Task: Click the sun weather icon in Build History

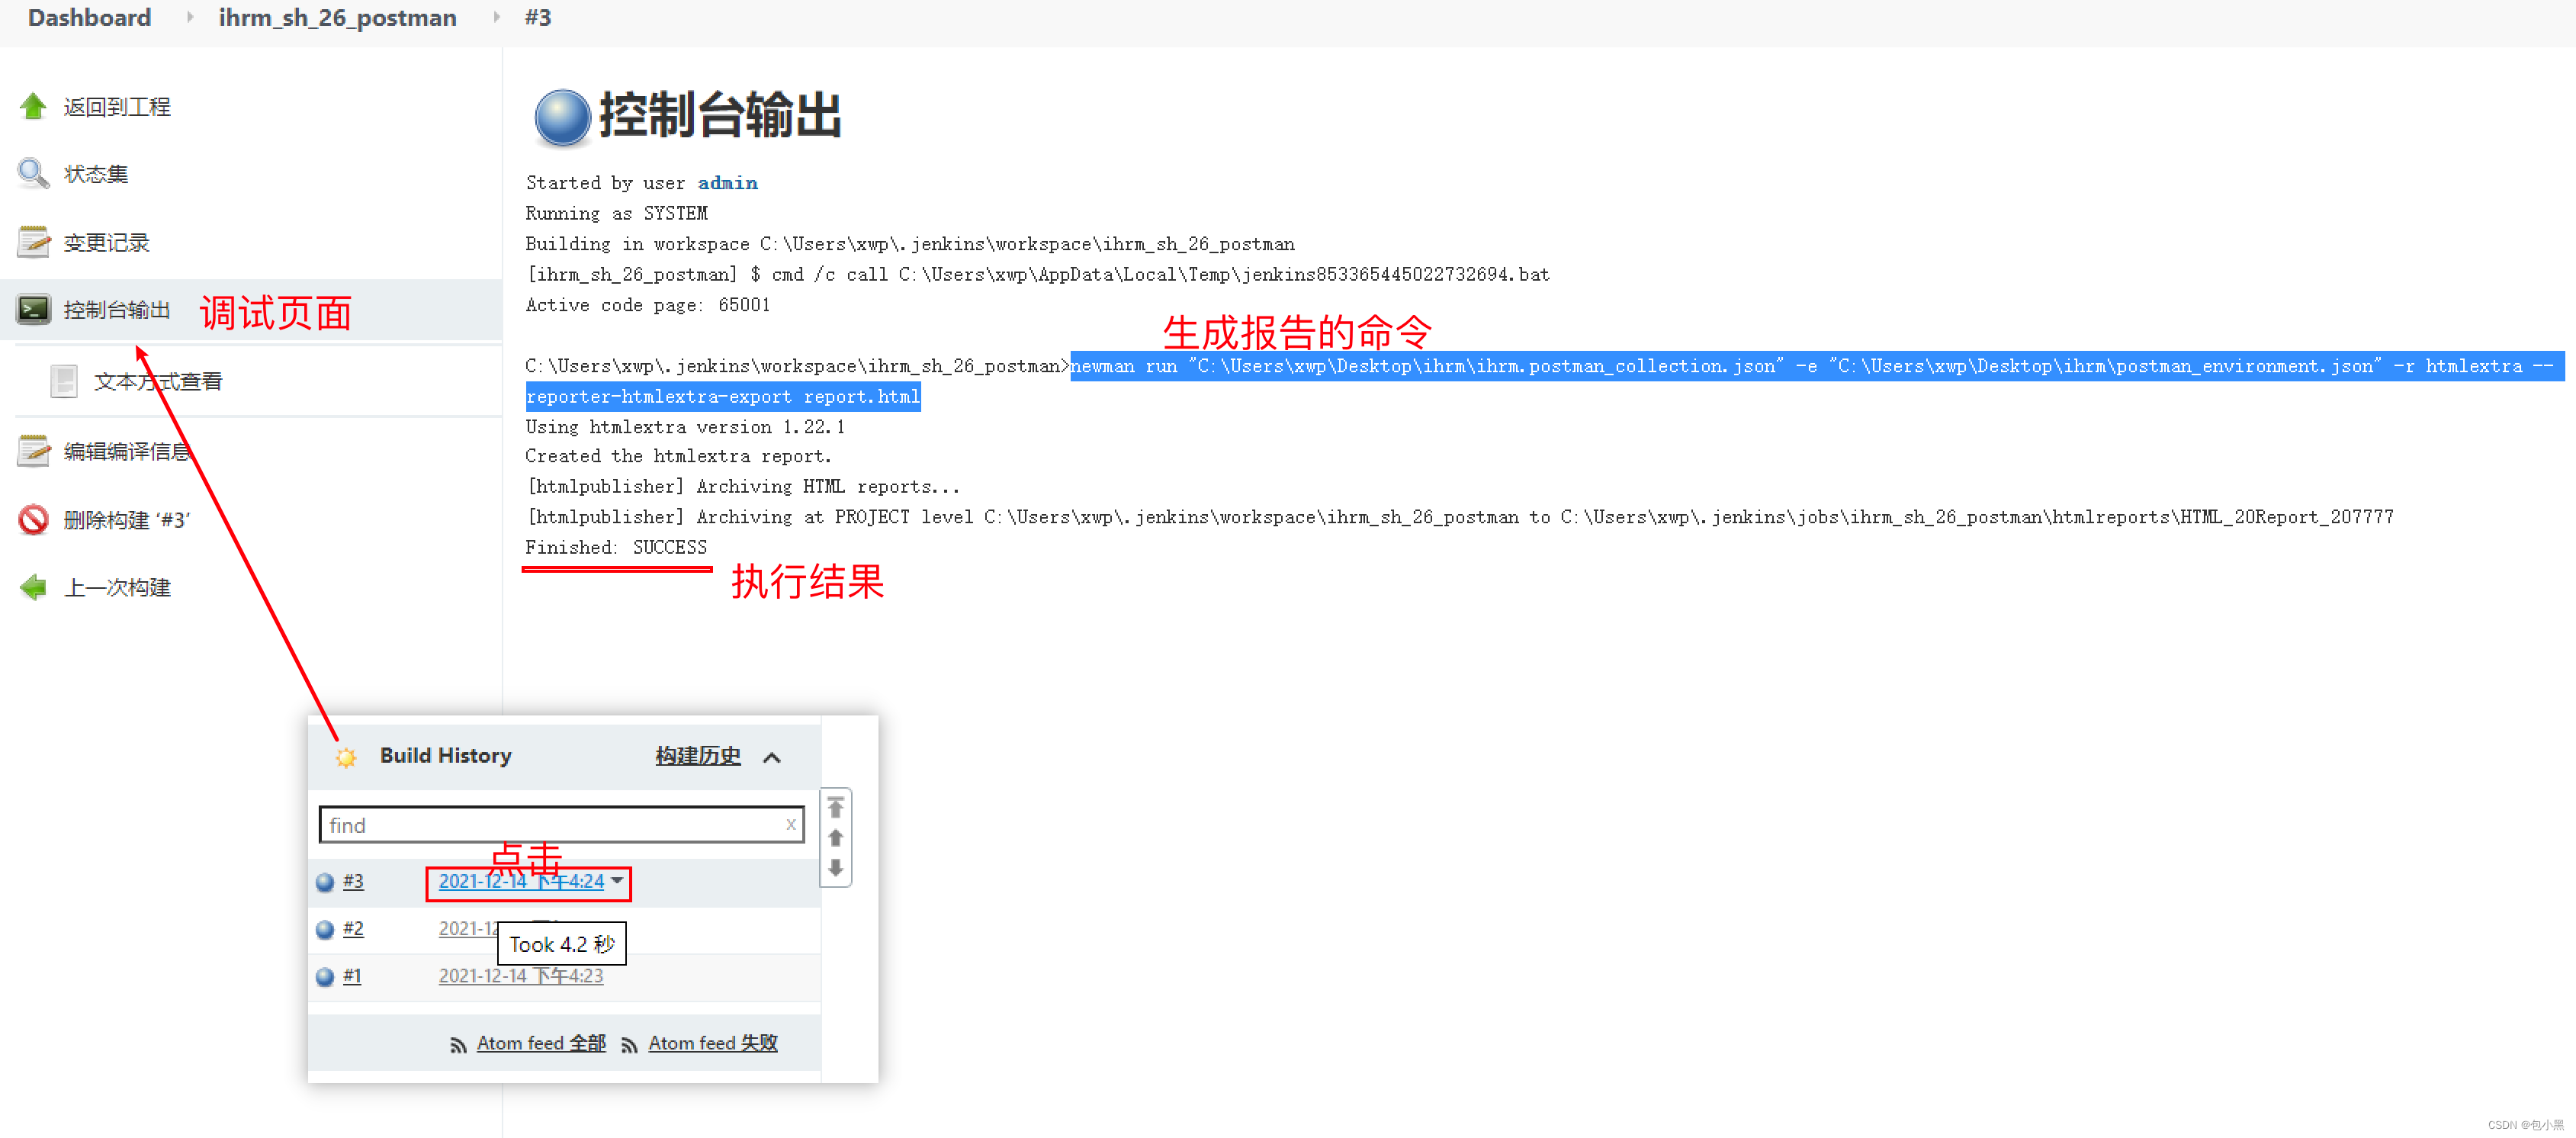Action: (x=346, y=757)
